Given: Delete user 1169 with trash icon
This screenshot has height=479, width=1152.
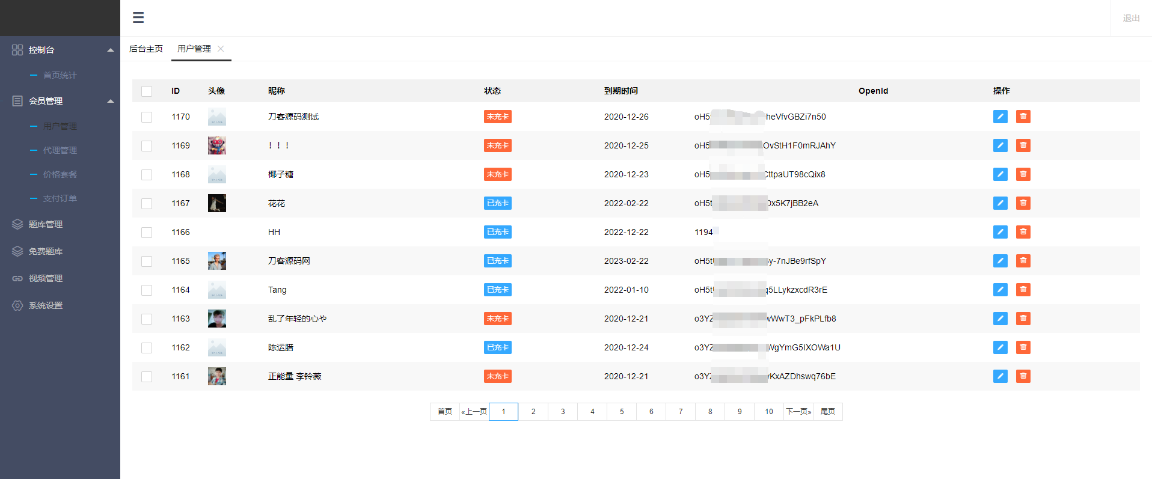Looking at the screenshot, I should point(1023,145).
